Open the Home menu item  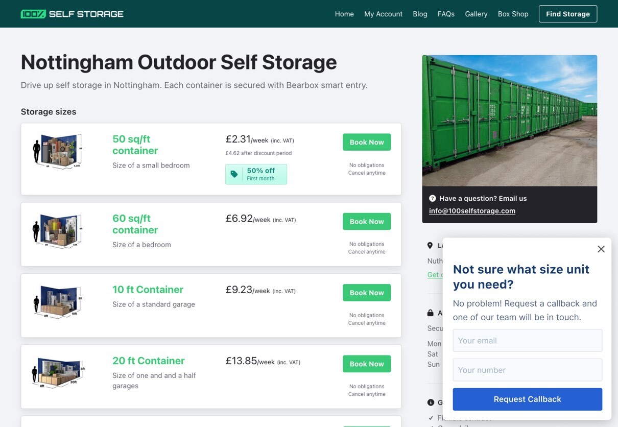coord(344,14)
